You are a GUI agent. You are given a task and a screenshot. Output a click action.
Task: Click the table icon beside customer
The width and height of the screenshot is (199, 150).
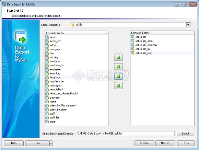(x=47, y=61)
